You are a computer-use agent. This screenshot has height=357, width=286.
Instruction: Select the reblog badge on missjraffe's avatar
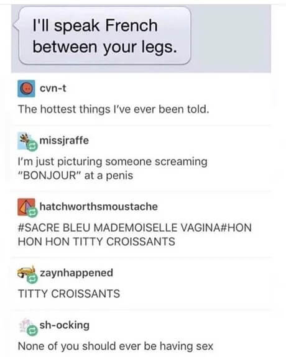pyautogui.click(x=32, y=145)
